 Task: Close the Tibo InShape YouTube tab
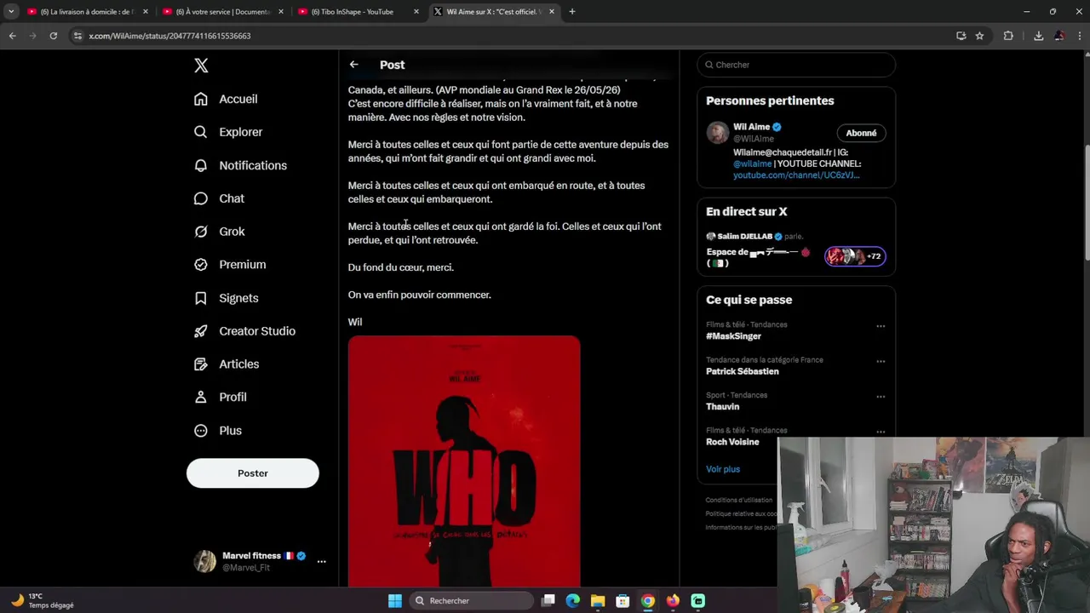coord(416,12)
